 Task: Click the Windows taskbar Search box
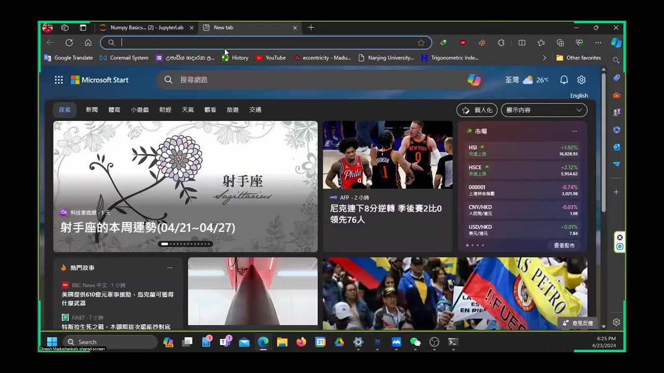110,342
